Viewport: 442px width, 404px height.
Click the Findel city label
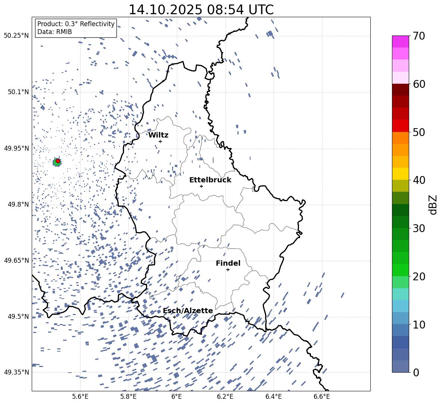pos(228,263)
